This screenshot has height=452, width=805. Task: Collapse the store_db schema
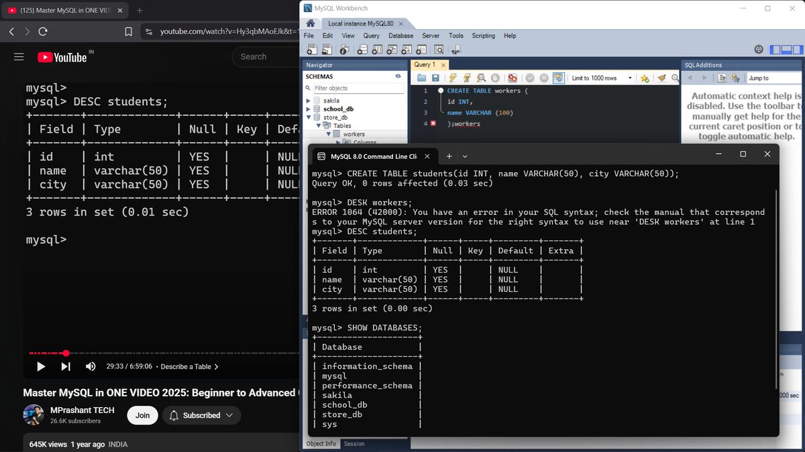(309, 117)
